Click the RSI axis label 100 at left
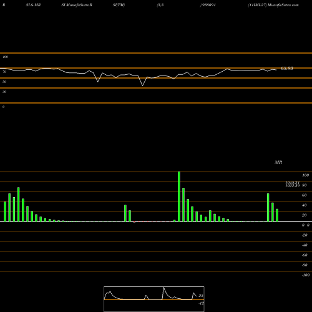This screenshot has height=312, width=312. tap(5, 57)
